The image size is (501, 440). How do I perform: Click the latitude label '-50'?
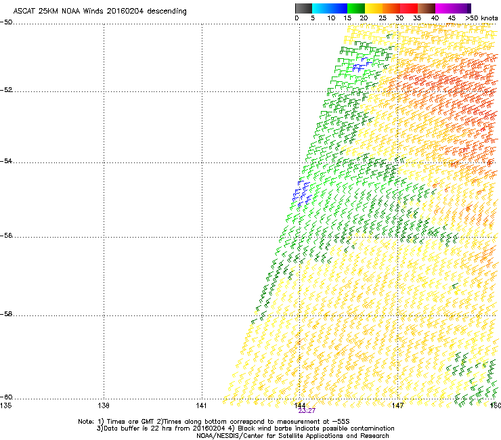[6, 22]
